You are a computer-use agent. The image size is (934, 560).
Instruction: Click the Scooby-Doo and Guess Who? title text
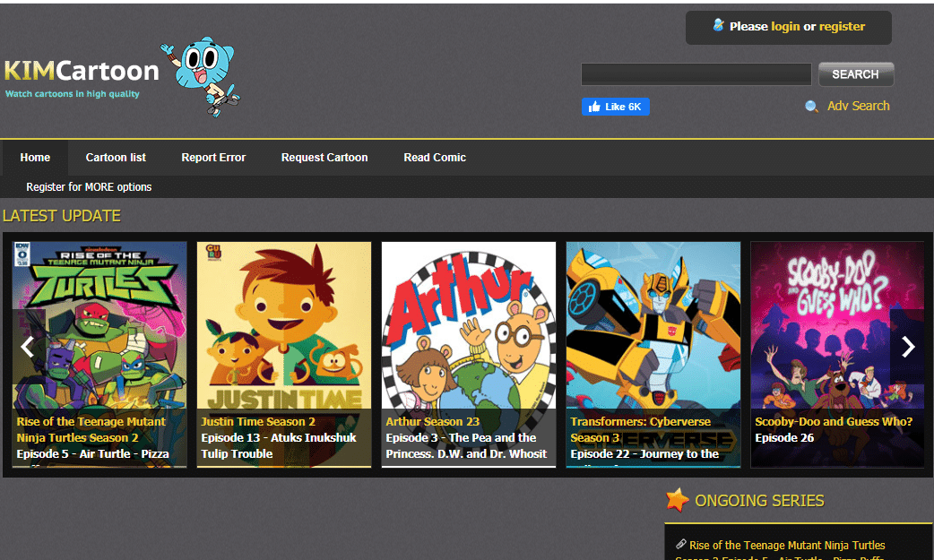(834, 422)
